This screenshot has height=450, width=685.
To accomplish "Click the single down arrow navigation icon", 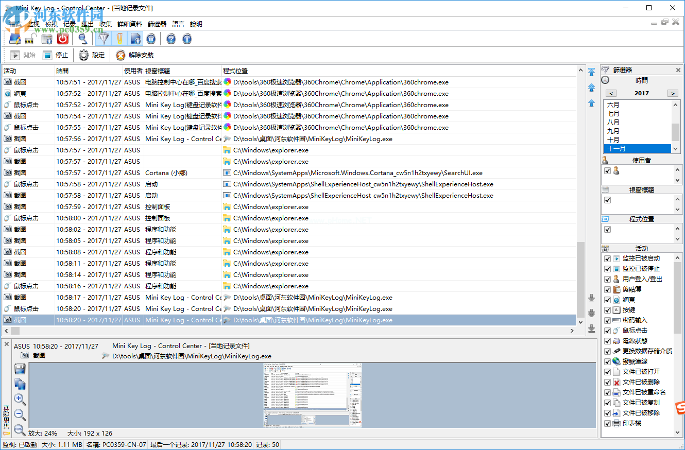I will 592,298.
